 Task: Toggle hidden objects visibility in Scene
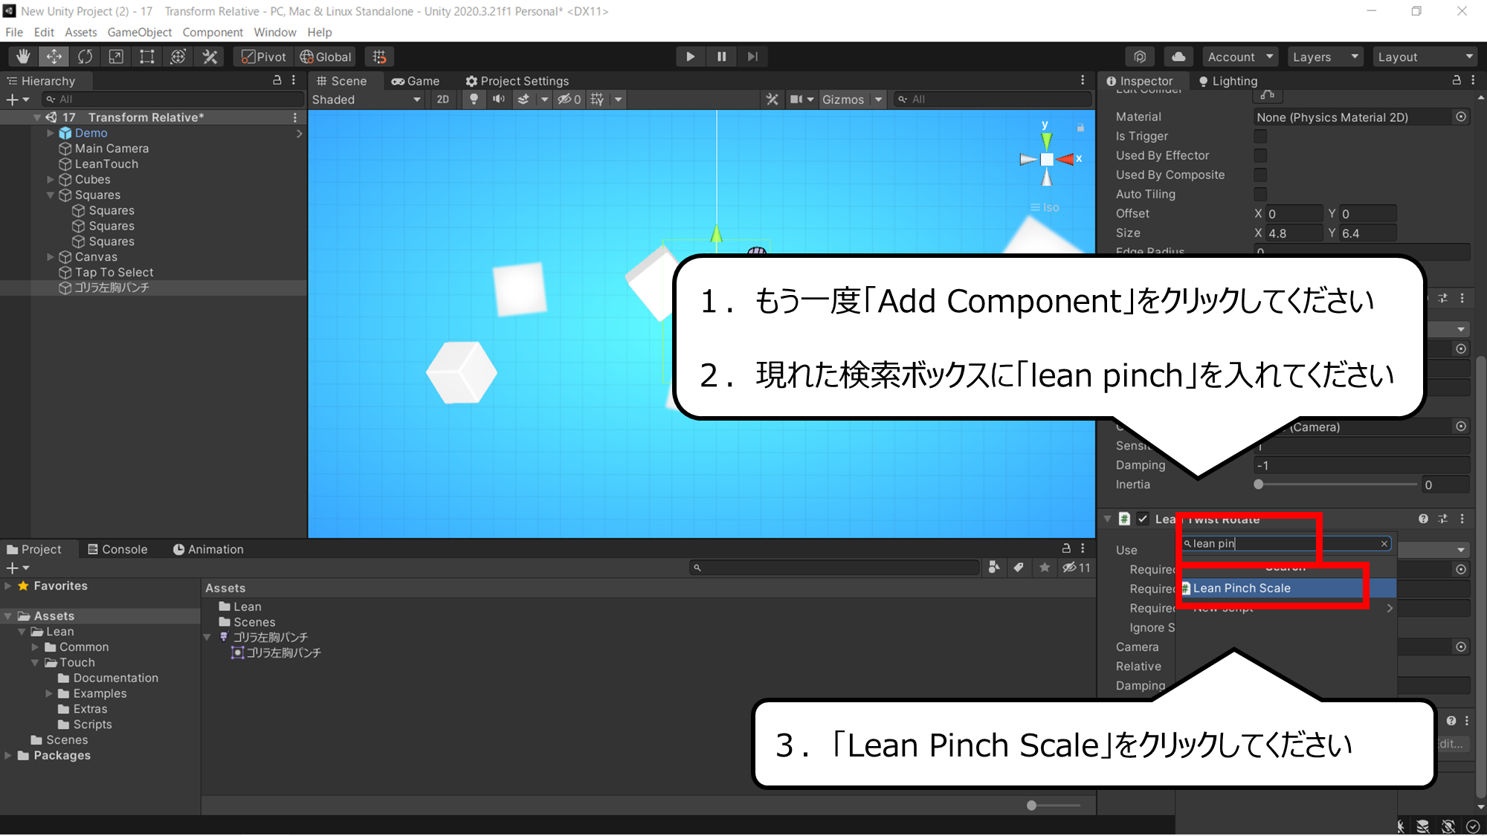[x=569, y=99]
